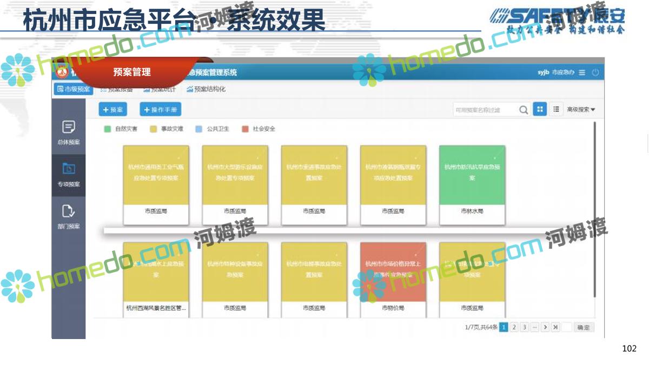Toggle the 事故灾难 yellow legend filter
649x365 pixels.
coord(153,129)
